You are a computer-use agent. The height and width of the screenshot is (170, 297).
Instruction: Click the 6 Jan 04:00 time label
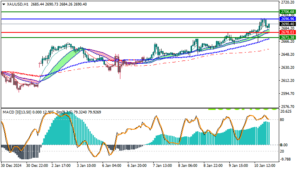pos(112,166)
